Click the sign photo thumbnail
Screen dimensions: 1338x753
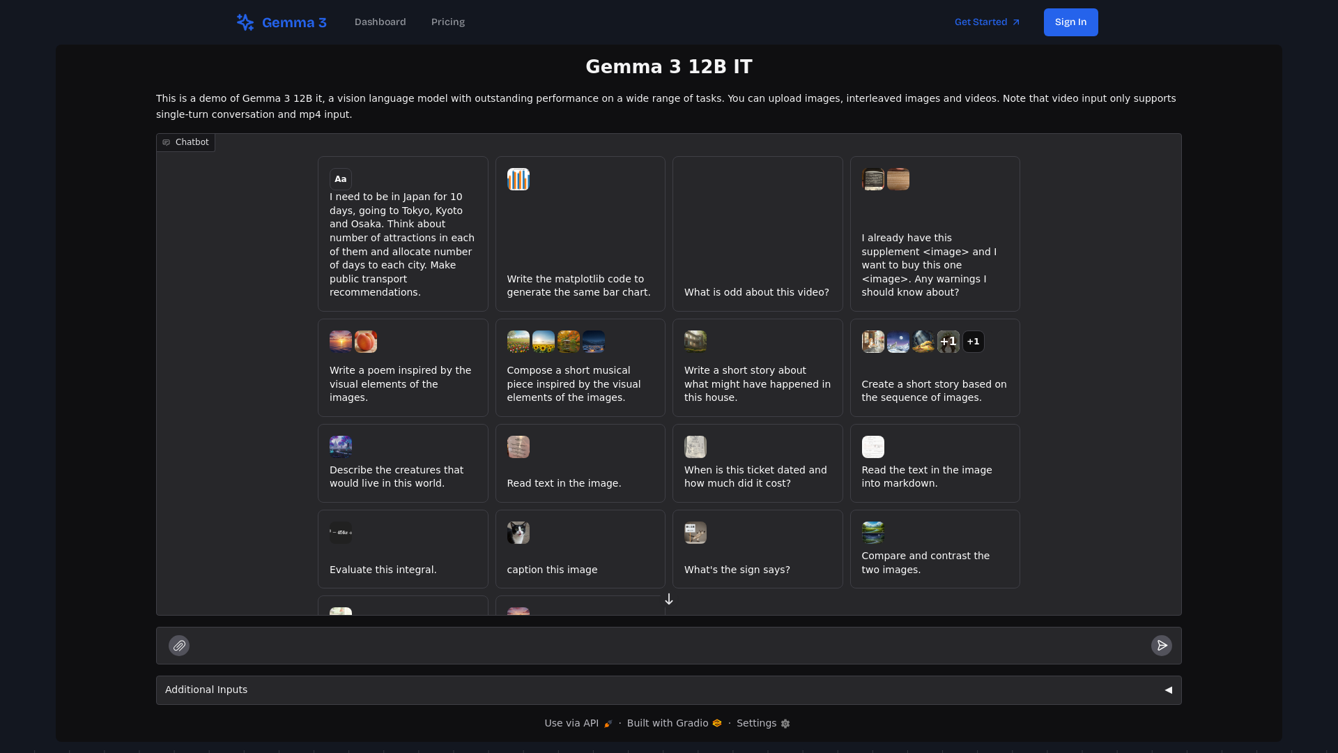pos(695,533)
